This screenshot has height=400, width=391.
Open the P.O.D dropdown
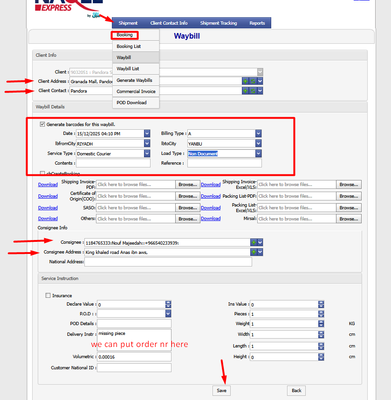(x=168, y=313)
